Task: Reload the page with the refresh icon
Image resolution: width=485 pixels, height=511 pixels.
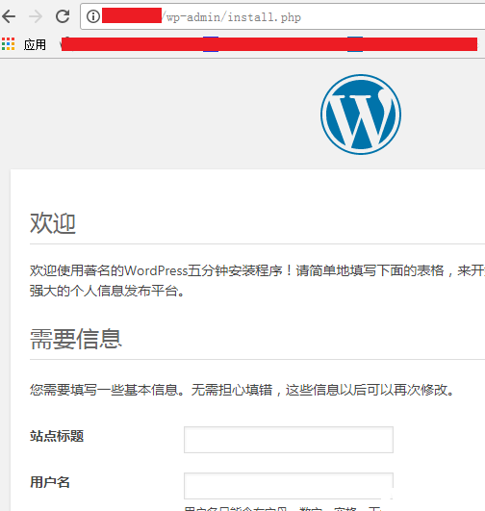Action: [63, 16]
